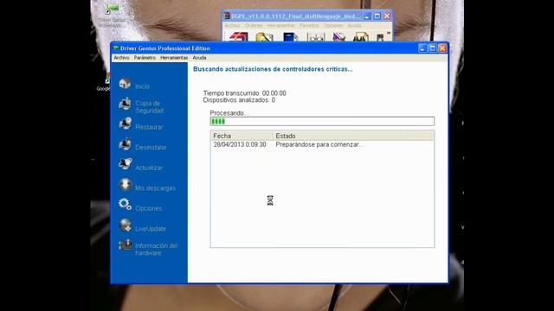Open Driver Genius desktop shortcut
The image size is (554, 311).
112,16
